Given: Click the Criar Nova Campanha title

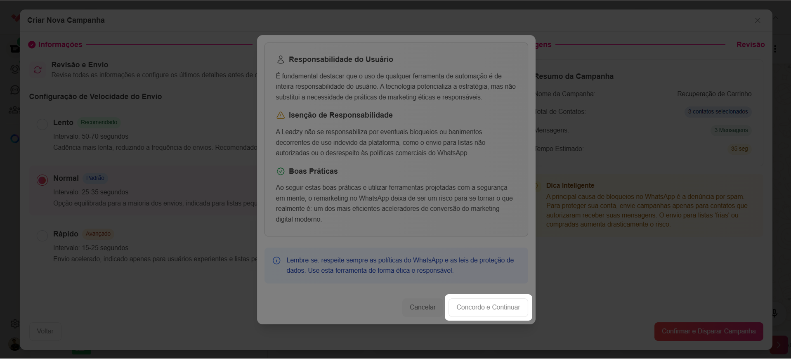Looking at the screenshot, I should pos(66,20).
